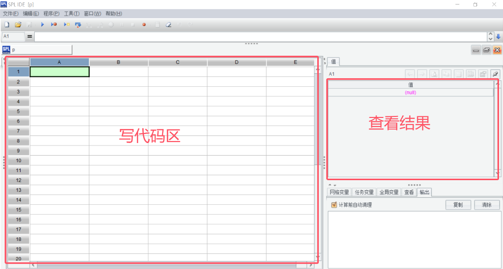Screen dimensions: 503x269
Task: Select column header B
Action: (x=118, y=62)
